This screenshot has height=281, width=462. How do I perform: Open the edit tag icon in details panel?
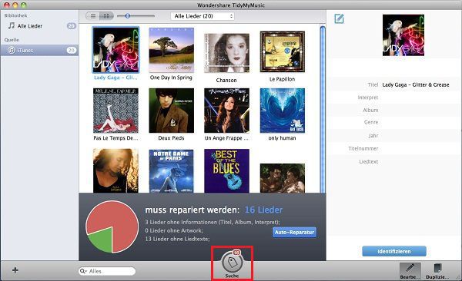[x=339, y=19]
